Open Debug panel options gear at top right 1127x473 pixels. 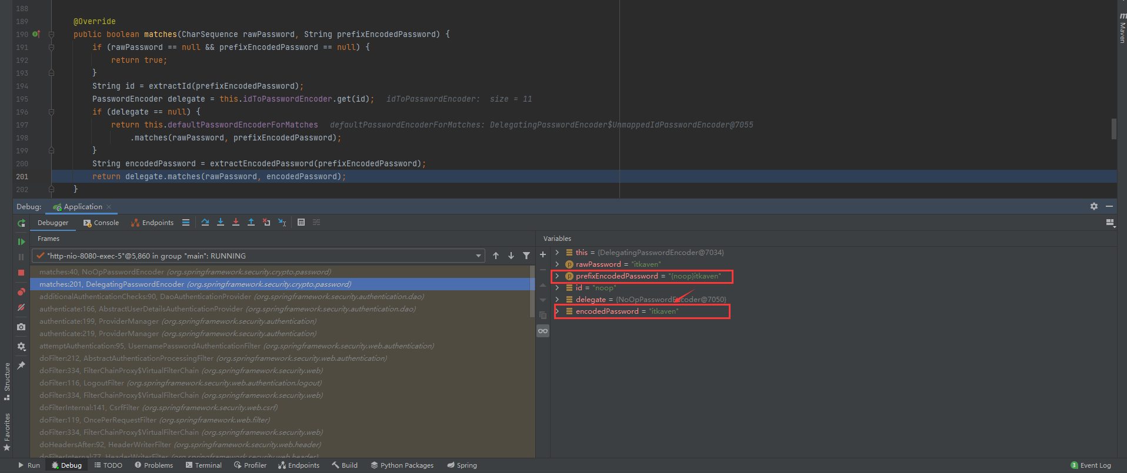click(1094, 206)
